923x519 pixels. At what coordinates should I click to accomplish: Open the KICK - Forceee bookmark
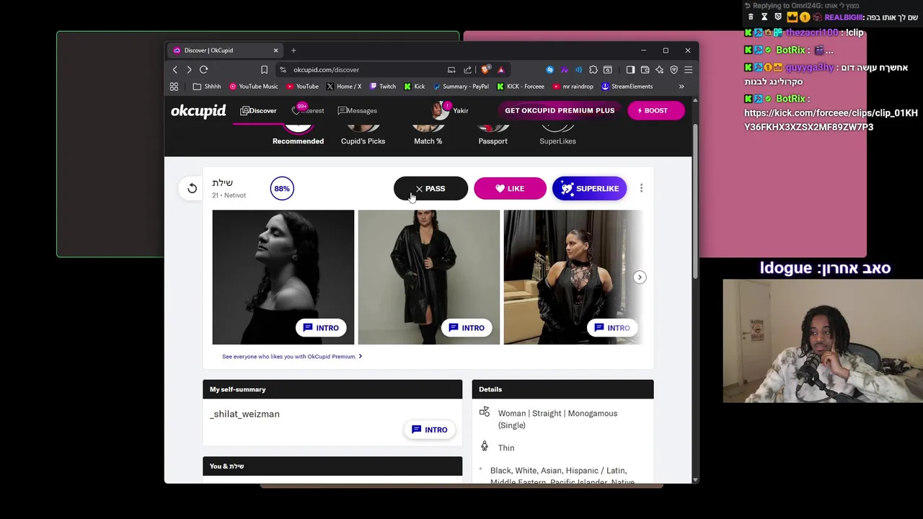[x=521, y=86]
